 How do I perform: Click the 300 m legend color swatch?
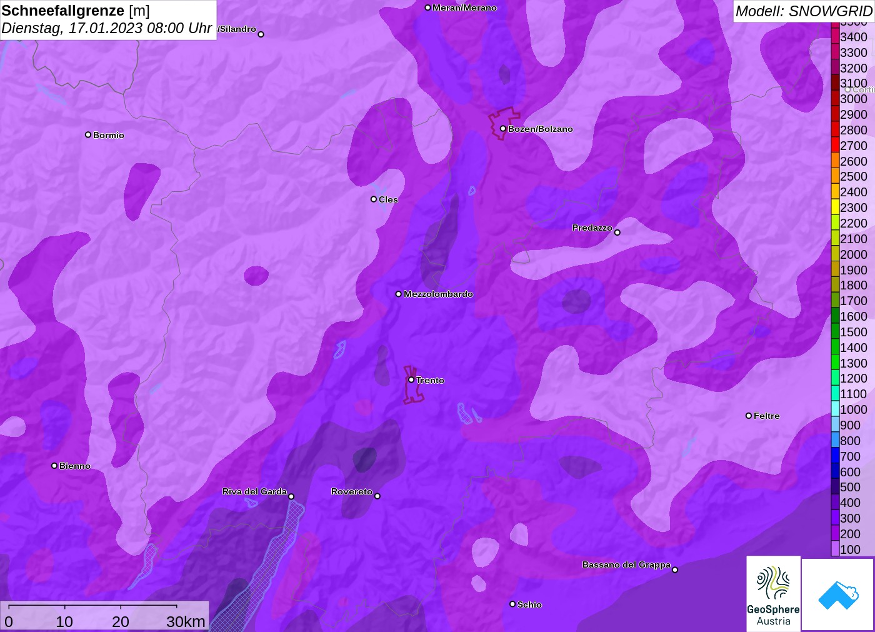point(835,518)
